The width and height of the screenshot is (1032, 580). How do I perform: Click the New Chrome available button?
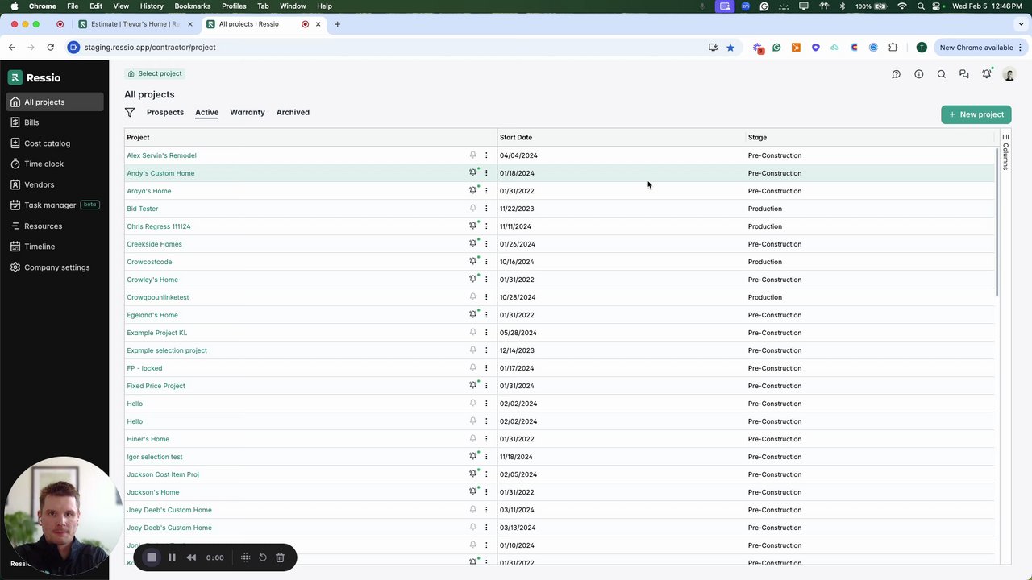pyautogui.click(x=980, y=48)
